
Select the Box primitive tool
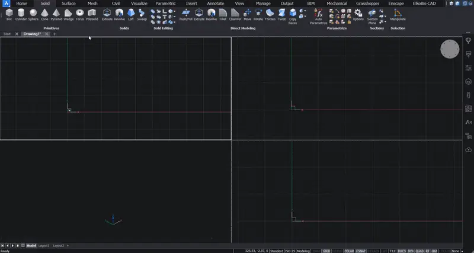[x=9, y=14]
